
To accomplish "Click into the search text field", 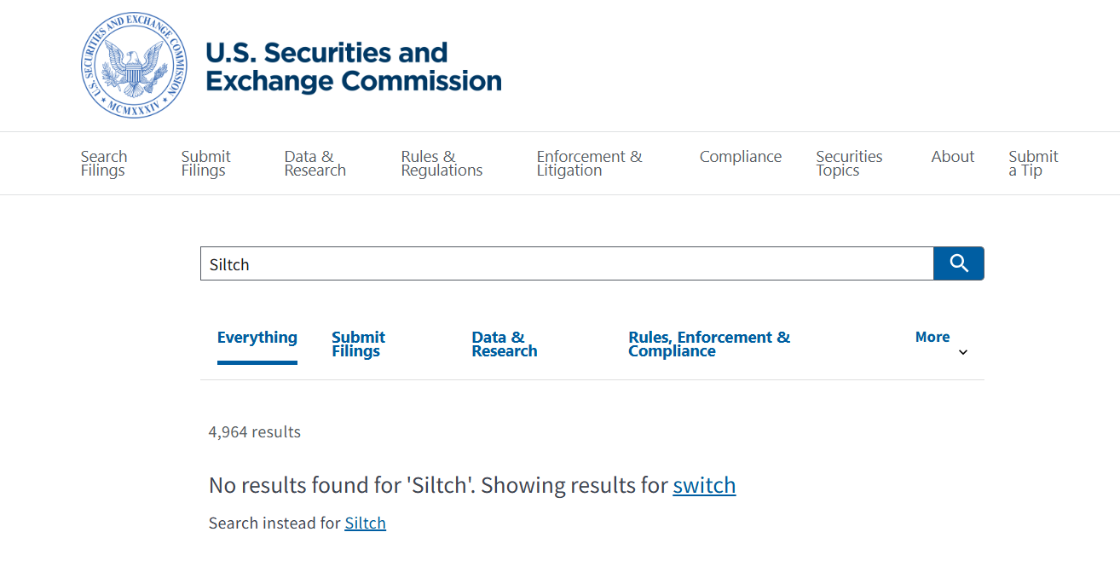I will 567,264.
